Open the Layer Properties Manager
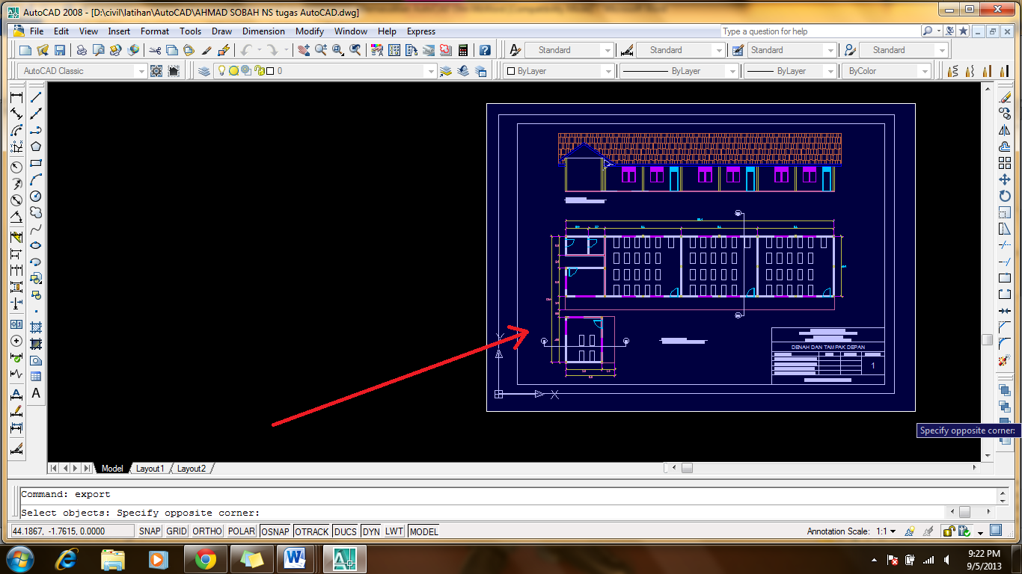Image resolution: width=1022 pixels, height=574 pixels. (203, 70)
